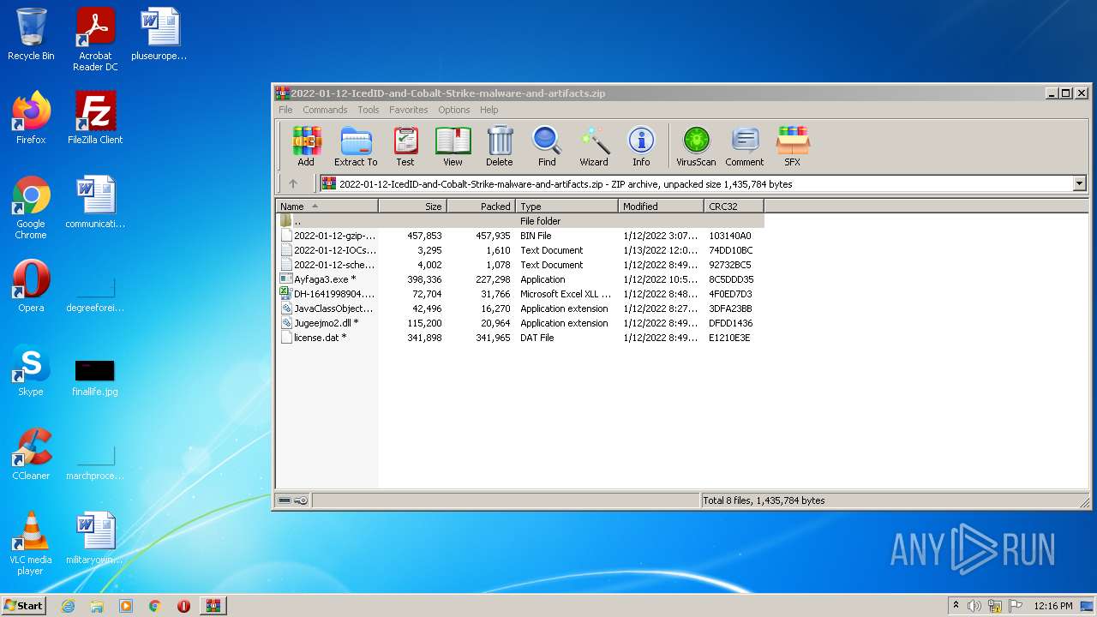This screenshot has height=617, width=1097.
Task: Open the Comment tool
Action: point(745,147)
